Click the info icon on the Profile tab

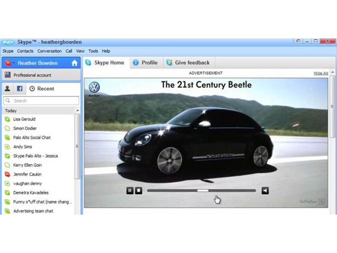[136, 62]
